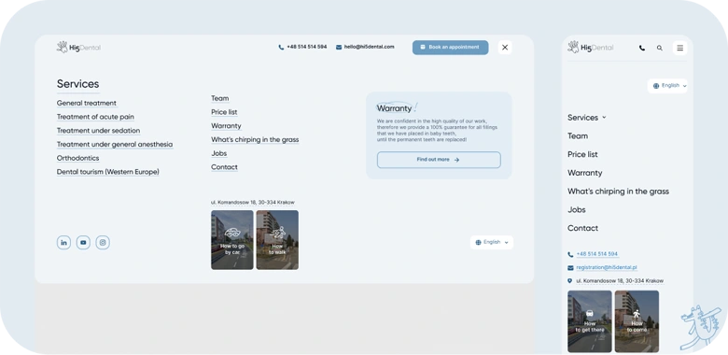Open the How to walk thumbnail

(277, 240)
